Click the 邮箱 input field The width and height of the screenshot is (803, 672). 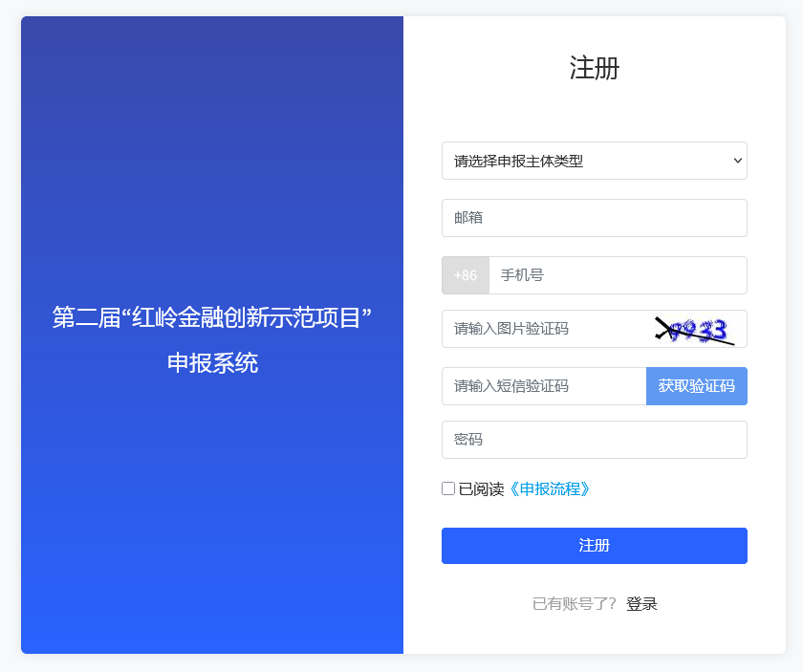click(x=594, y=218)
